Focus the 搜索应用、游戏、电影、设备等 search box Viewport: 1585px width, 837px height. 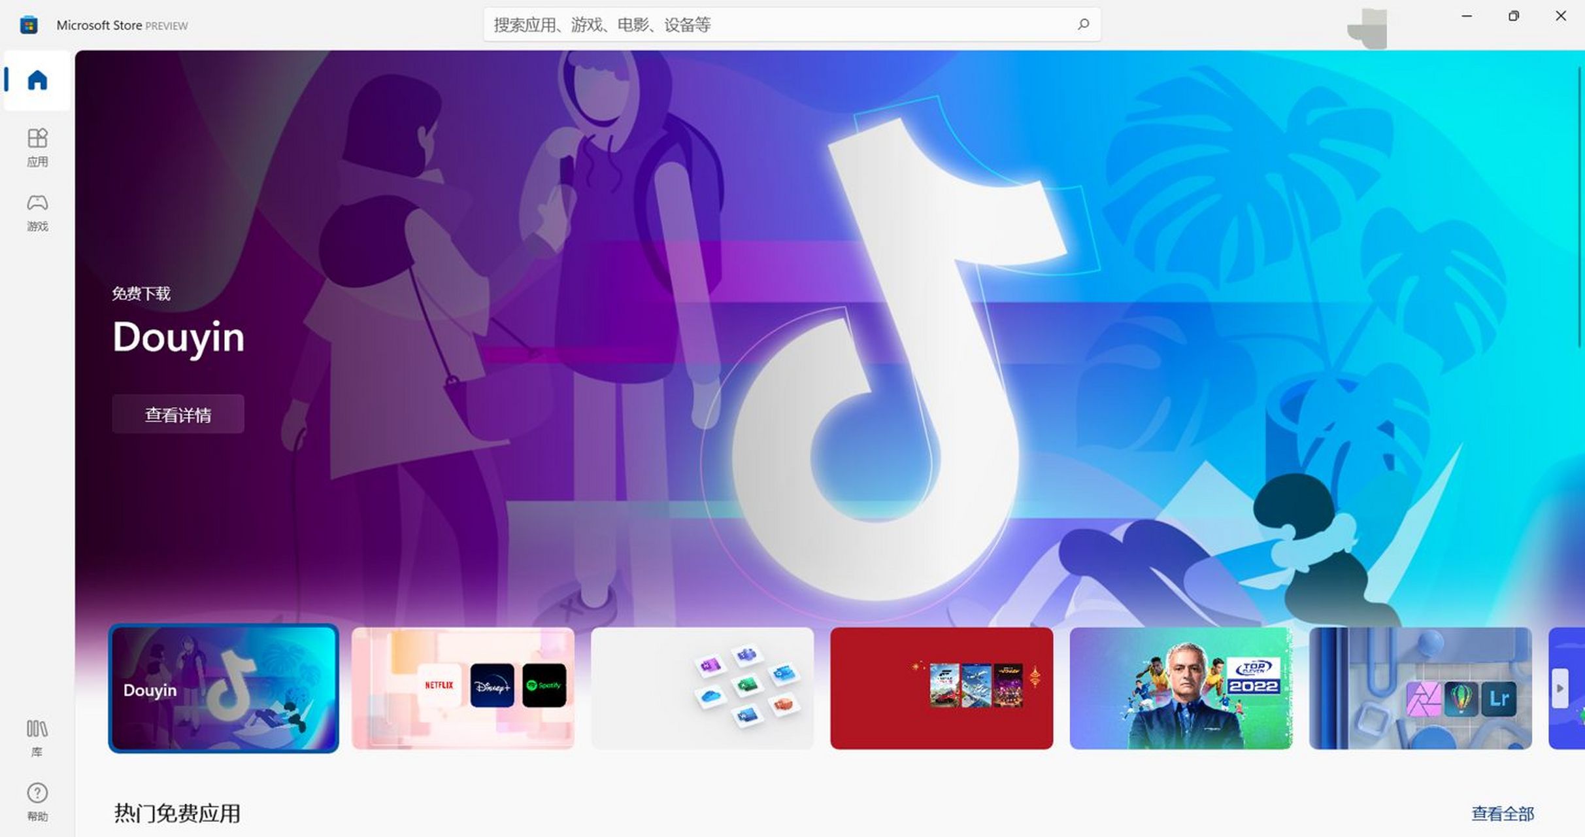792,24
